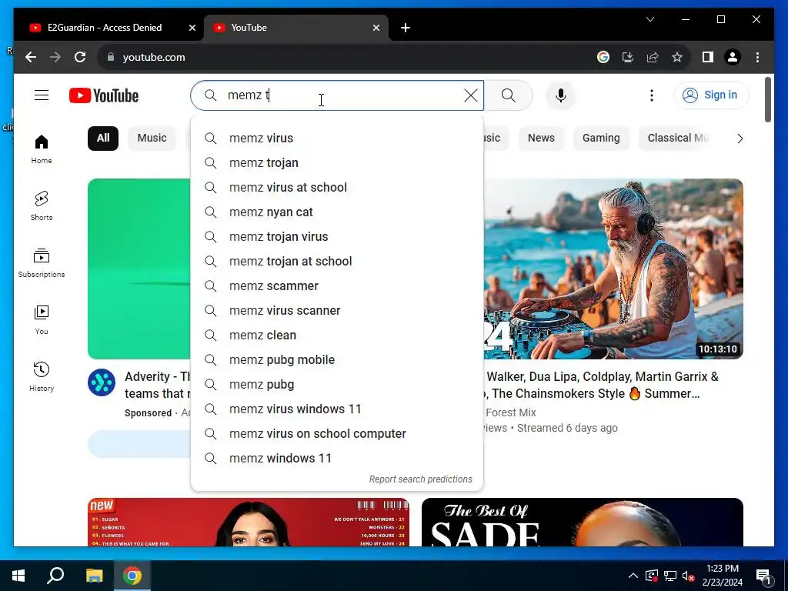Choose suggestion "memz trojan virus"
Image resolution: width=788 pixels, height=591 pixels.
tap(337, 237)
